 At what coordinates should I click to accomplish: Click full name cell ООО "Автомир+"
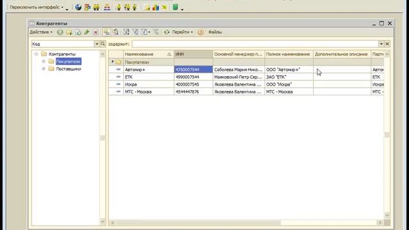289,70
